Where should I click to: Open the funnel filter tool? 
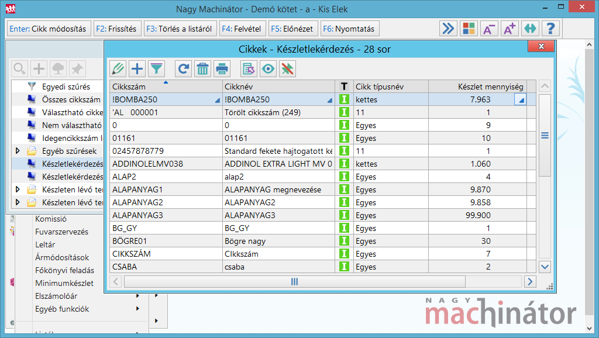click(156, 69)
